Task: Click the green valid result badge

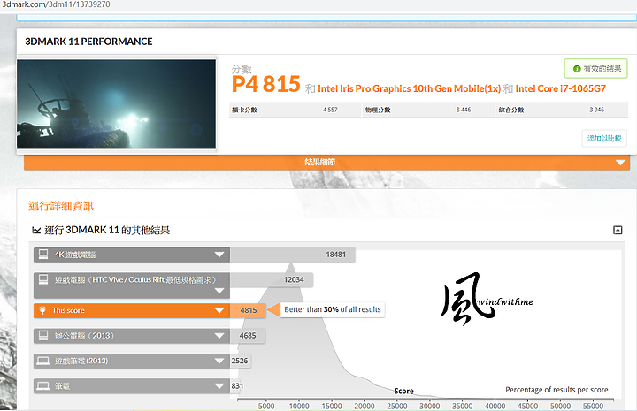Action: [595, 69]
